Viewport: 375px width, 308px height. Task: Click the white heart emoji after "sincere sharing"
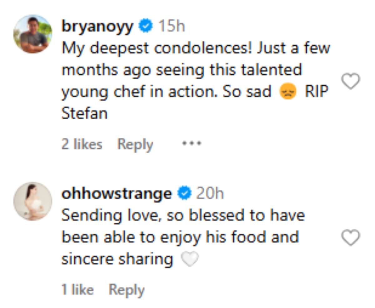pyautogui.click(x=190, y=259)
